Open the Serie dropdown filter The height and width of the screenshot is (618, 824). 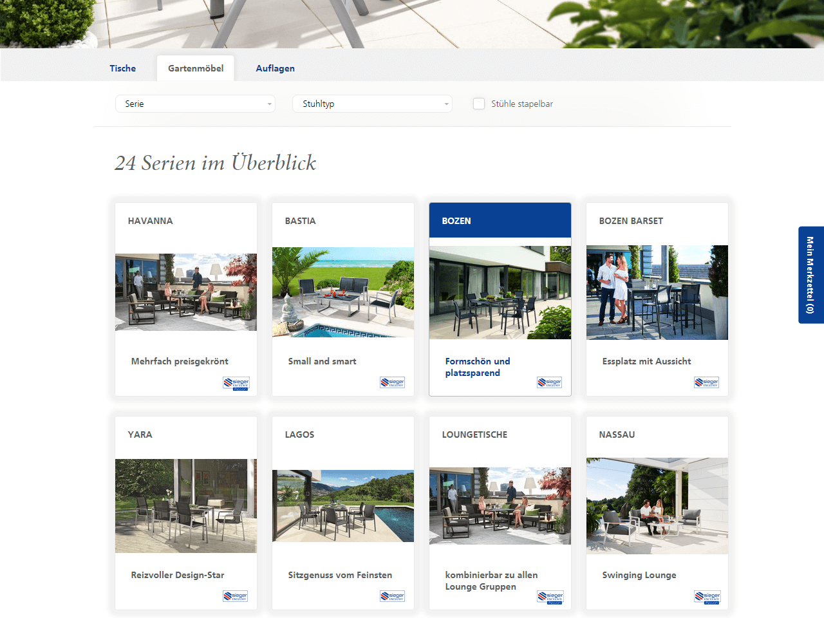[195, 104]
